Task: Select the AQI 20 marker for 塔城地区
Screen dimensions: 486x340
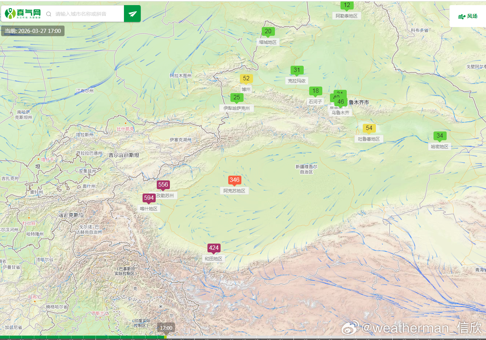Action: (268, 32)
